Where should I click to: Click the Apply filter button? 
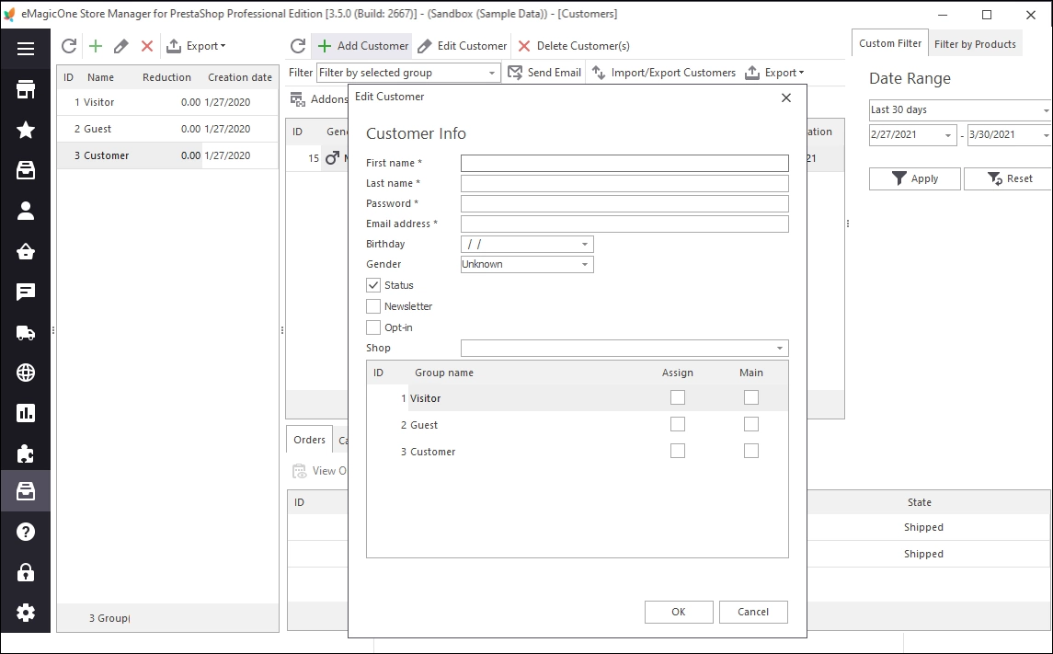pyautogui.click(x=915, y=178)
